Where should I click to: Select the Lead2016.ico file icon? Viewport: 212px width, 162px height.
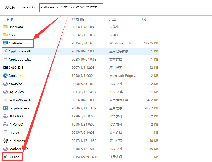(6, 149)
